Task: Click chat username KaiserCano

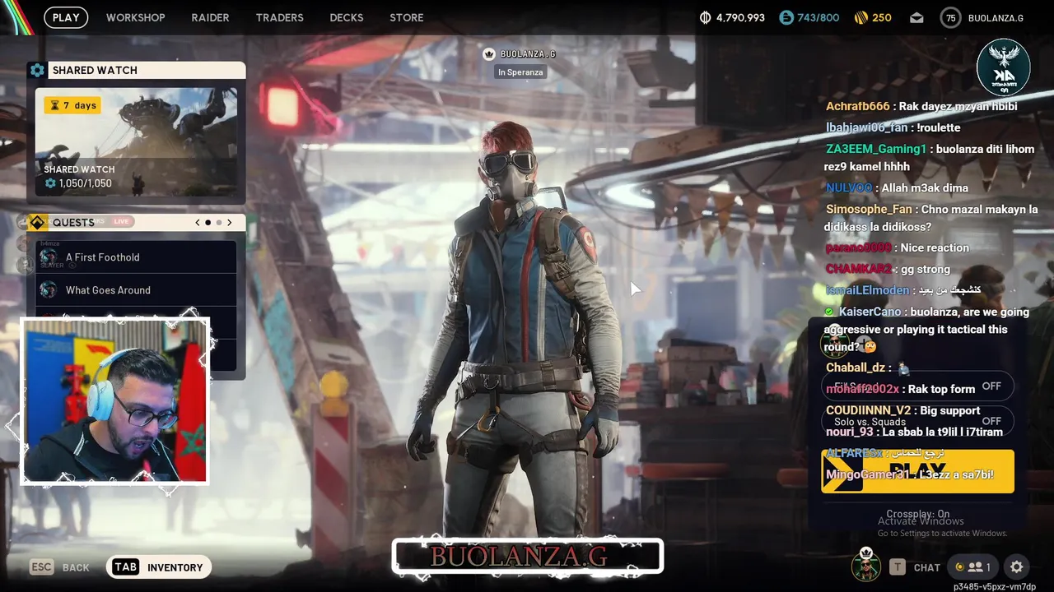Action: (x=870, y=312)
